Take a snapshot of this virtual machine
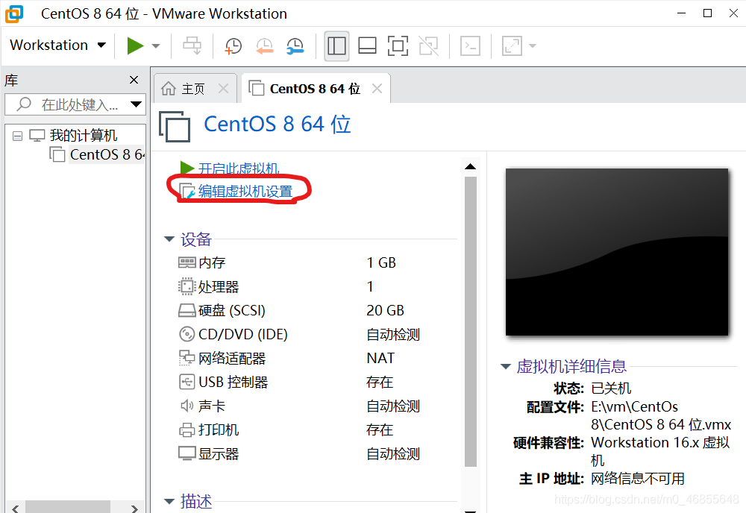 pos(233,46)
